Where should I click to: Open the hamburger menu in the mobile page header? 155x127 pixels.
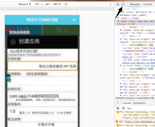click(74, 20)
